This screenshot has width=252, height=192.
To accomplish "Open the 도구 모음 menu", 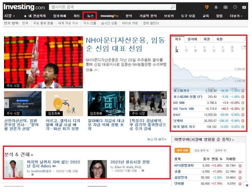I will coord(188,16).
